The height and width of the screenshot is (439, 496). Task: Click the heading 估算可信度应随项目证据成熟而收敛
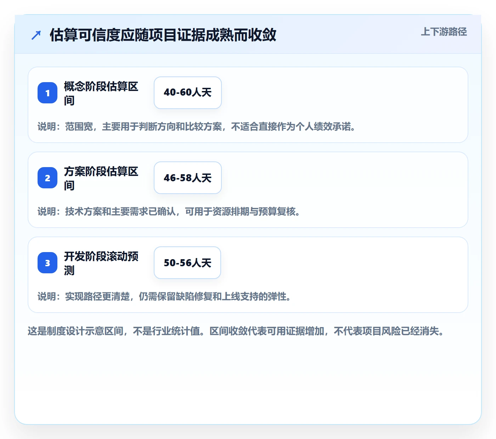(163, 35)
